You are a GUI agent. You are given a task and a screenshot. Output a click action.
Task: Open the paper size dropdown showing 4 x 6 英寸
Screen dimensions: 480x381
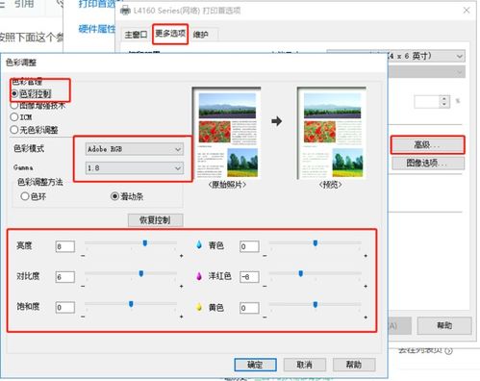point(396,56)
